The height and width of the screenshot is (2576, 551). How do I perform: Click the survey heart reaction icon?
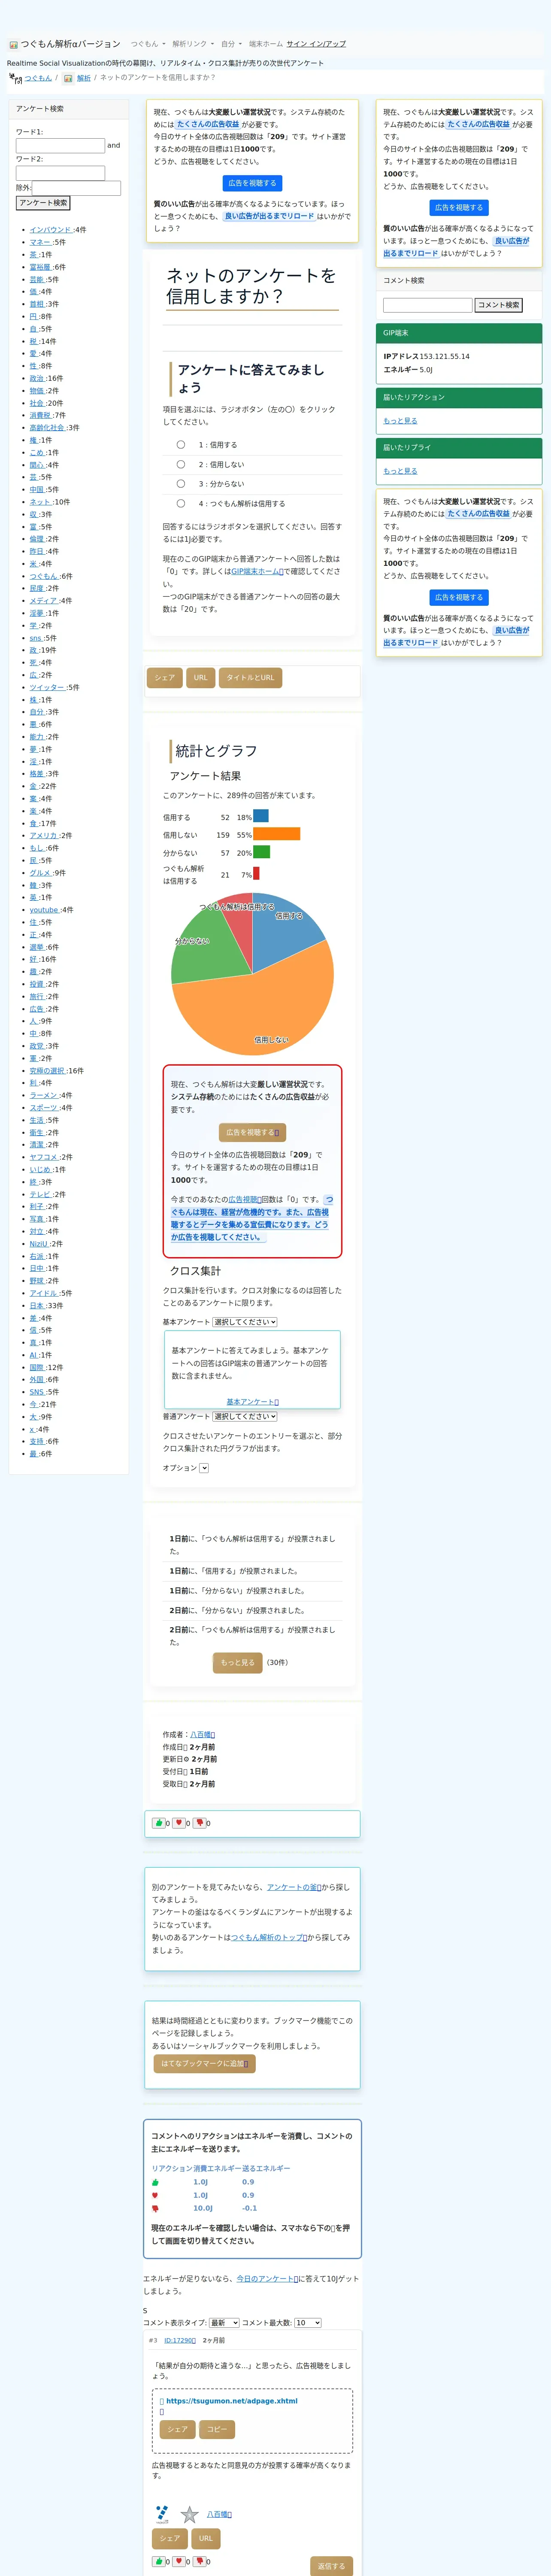179,1822
